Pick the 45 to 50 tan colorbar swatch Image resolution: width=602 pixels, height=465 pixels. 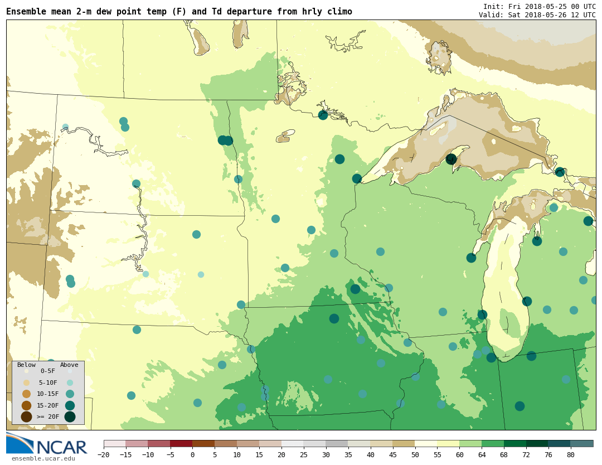point(404,444)
